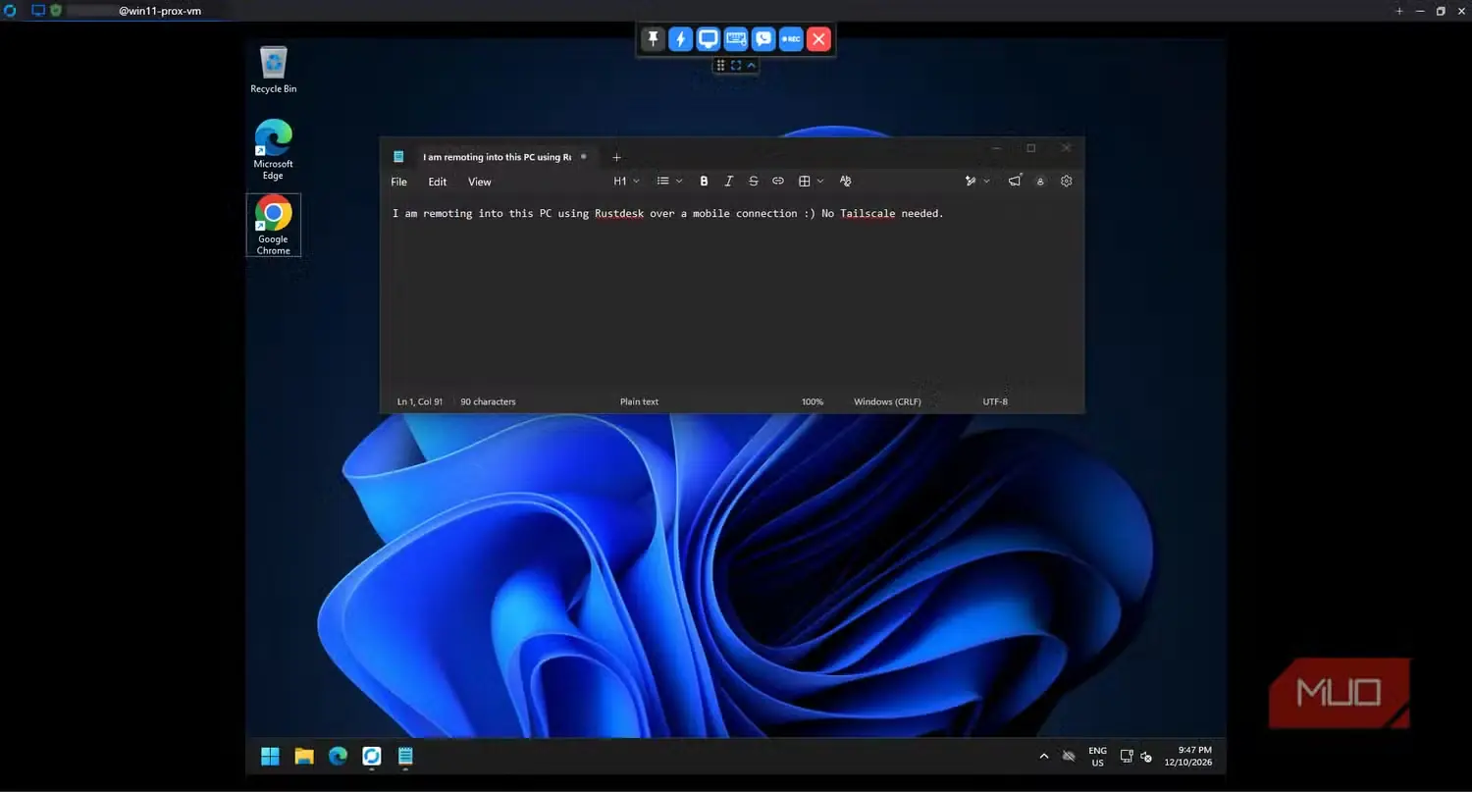1472x792 pixels.
Task: Click the toolbar drag-handle dots icon
Action: pos(721,65)
